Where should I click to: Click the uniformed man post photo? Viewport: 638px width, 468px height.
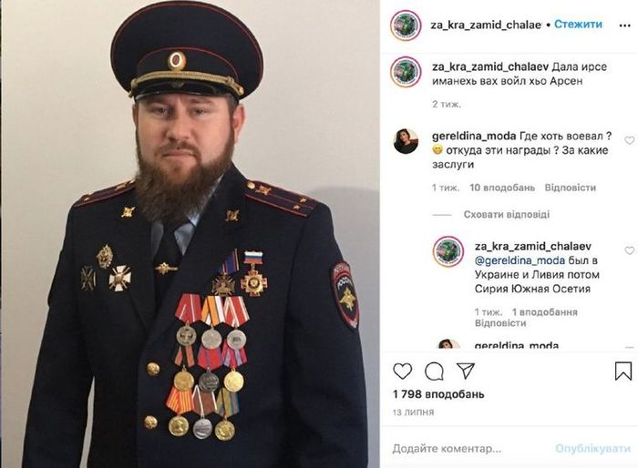[190, 234]
